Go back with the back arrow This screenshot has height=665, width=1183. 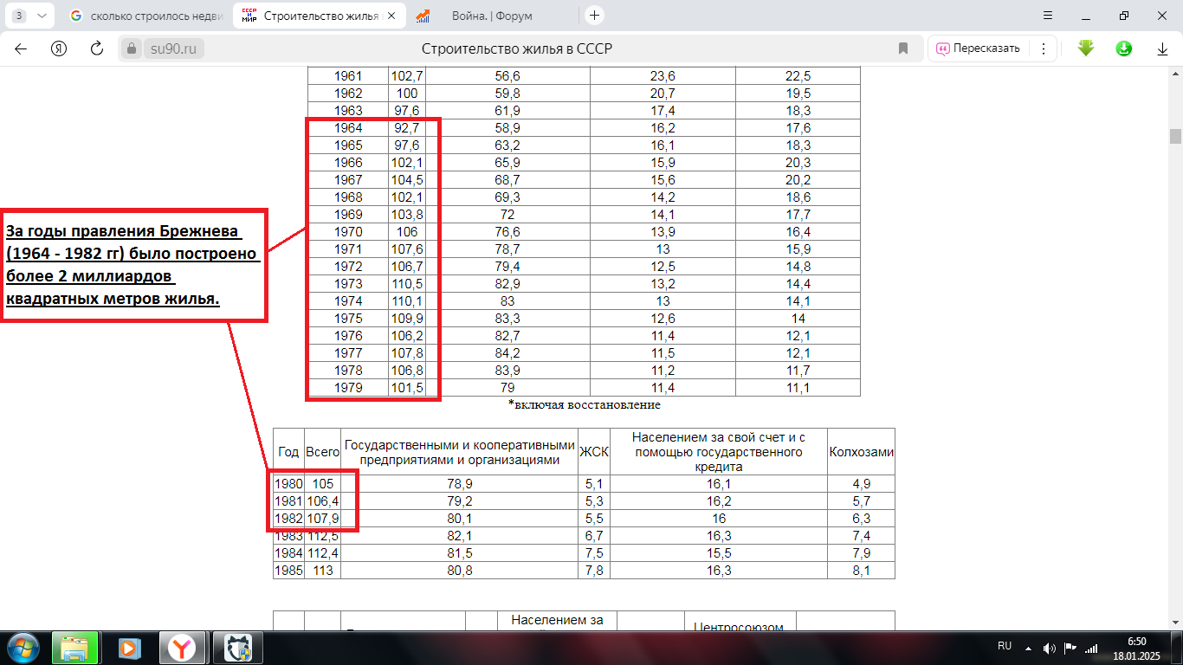[21, 48]
